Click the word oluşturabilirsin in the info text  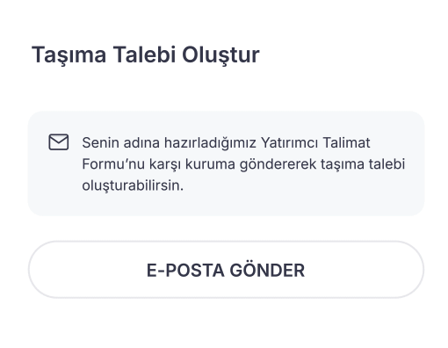point(133,185)
